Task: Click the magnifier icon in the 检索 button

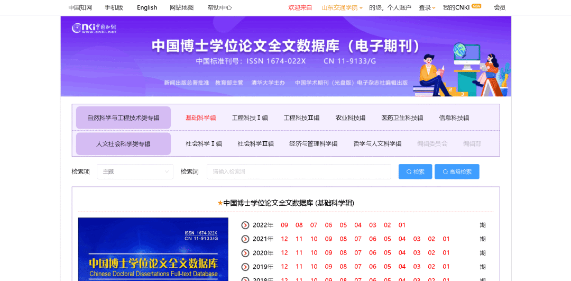Action: coord(409,171)
